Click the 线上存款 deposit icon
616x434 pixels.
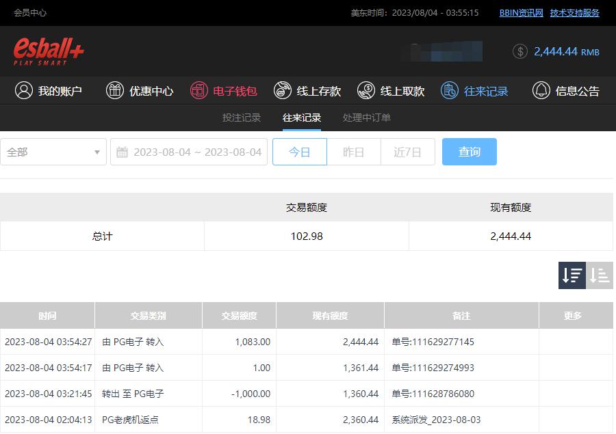click(x=283, y=91)
